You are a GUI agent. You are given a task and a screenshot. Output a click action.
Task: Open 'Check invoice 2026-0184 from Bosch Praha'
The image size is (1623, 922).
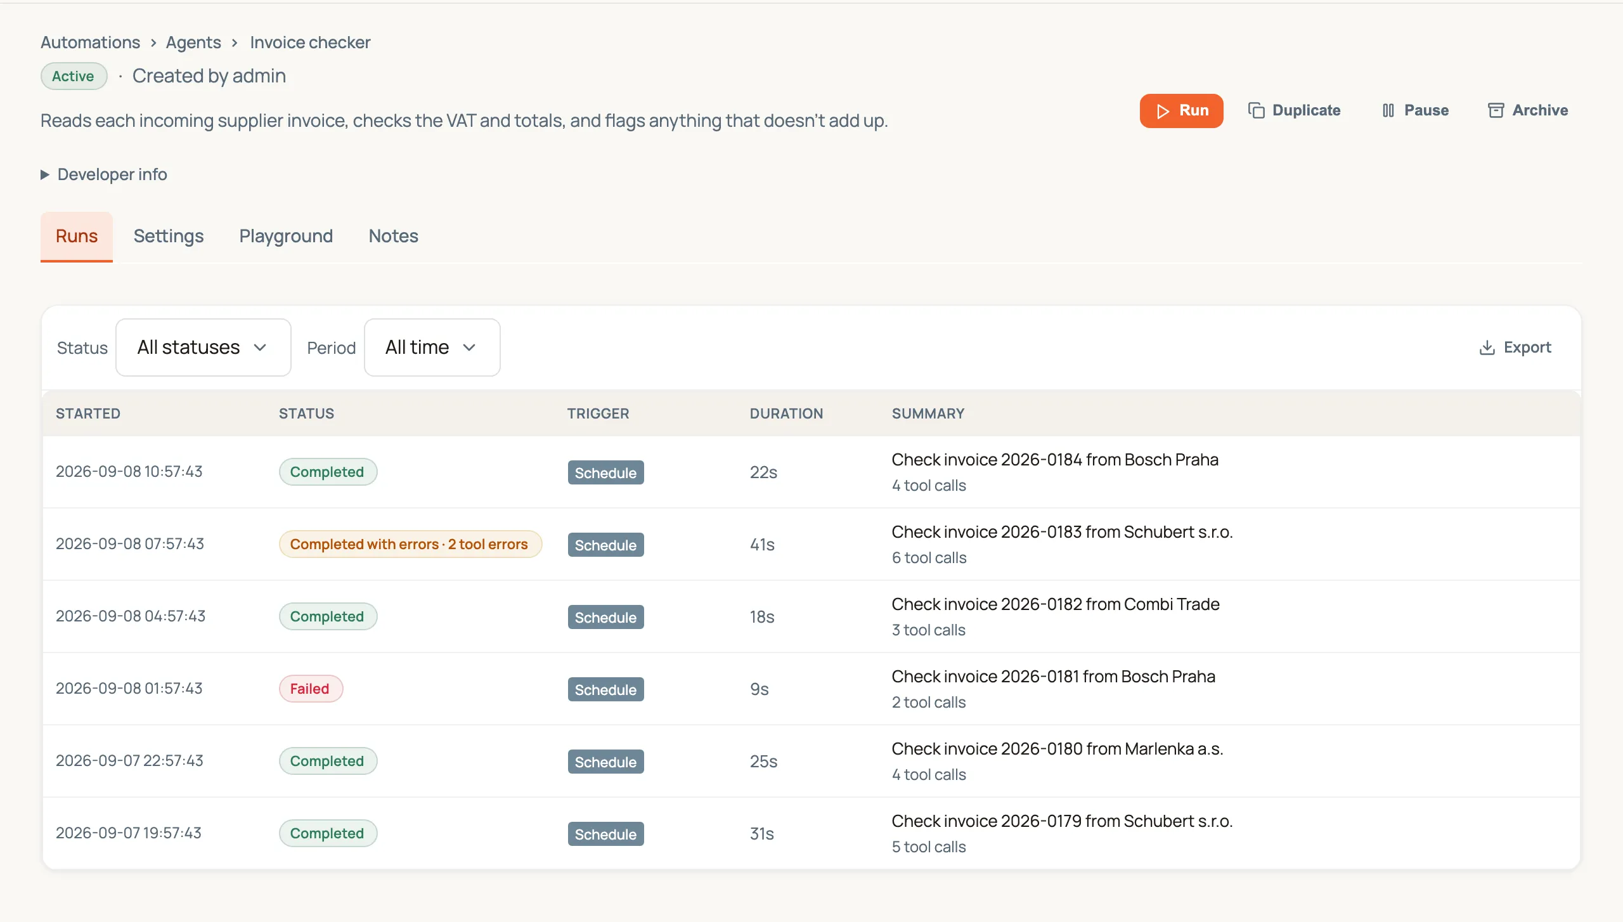point(1055,460)
